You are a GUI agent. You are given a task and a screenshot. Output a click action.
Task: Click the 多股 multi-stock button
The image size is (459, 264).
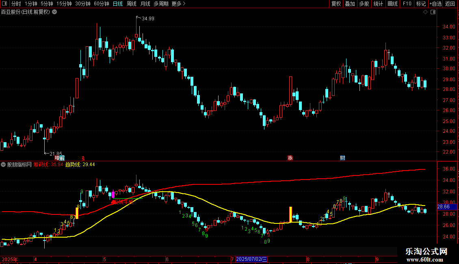(x=364, y=4)
